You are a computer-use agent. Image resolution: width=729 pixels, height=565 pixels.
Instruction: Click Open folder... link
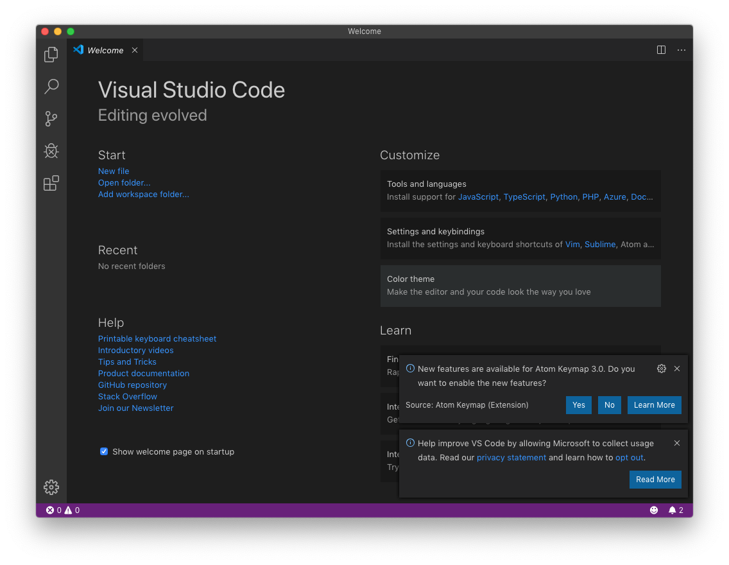pyautogui.click(x=124, y=183)
